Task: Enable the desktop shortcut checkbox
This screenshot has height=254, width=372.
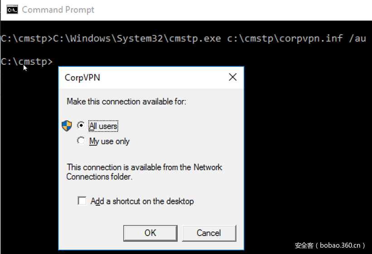Action: tap(82, 201)
